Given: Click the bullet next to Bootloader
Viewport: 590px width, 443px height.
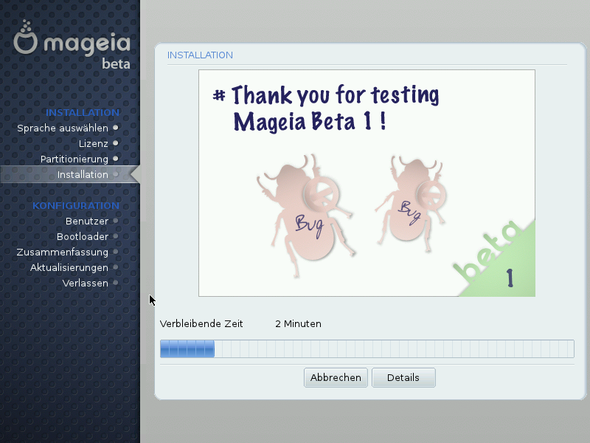Looking at the screenshot, I should point(116,236).
